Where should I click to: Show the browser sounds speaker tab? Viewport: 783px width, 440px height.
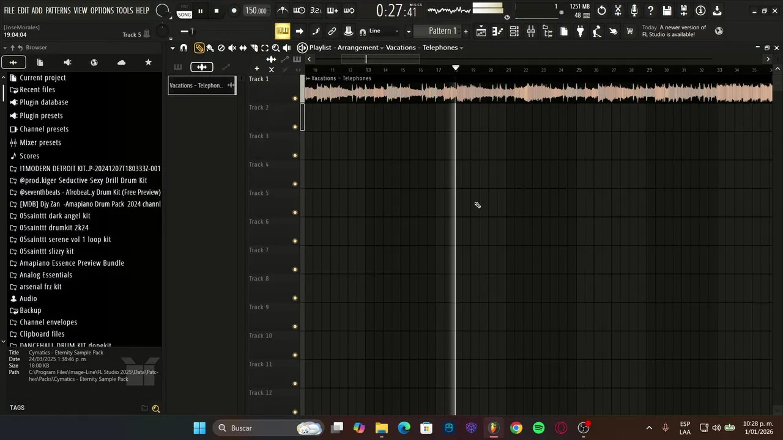tap(67, 62)
